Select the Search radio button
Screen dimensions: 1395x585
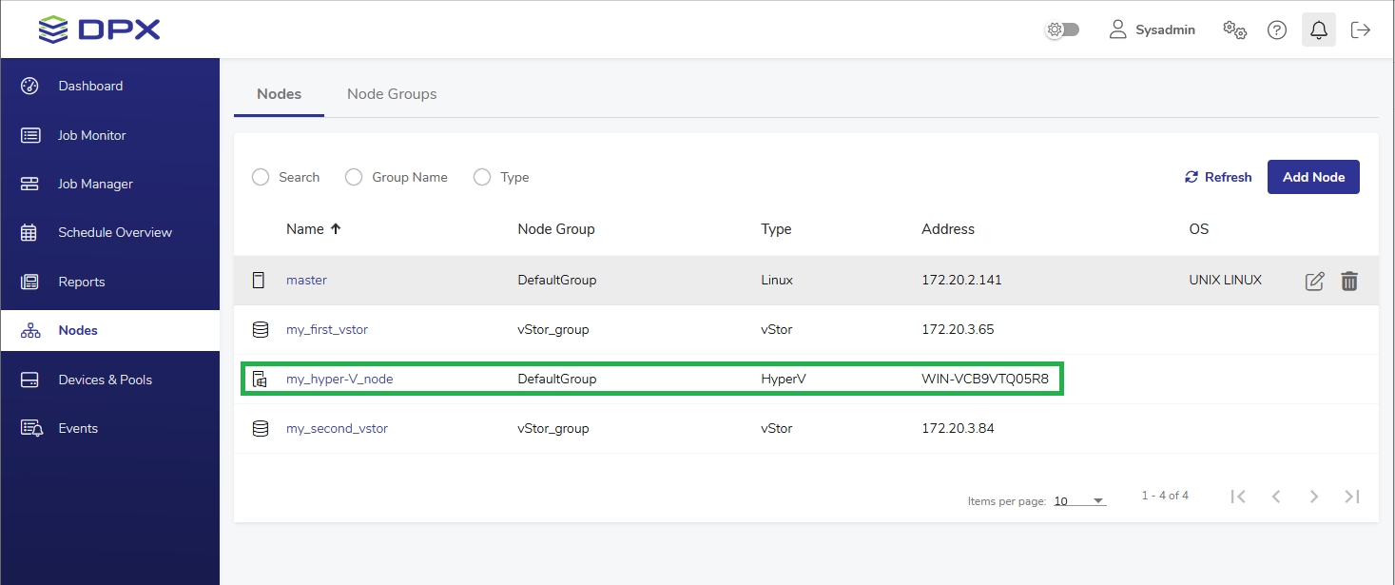(261, 177)
